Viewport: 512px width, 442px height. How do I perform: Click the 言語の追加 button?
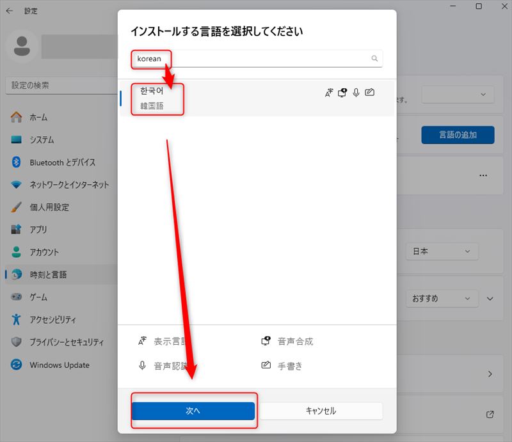pos(457,135)
